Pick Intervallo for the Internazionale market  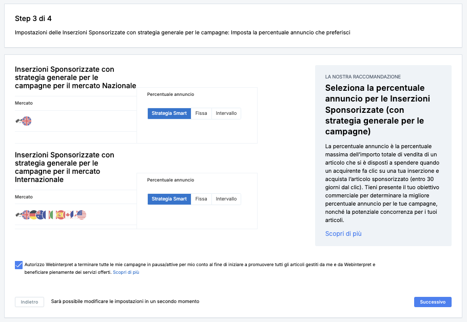point(226,199)
